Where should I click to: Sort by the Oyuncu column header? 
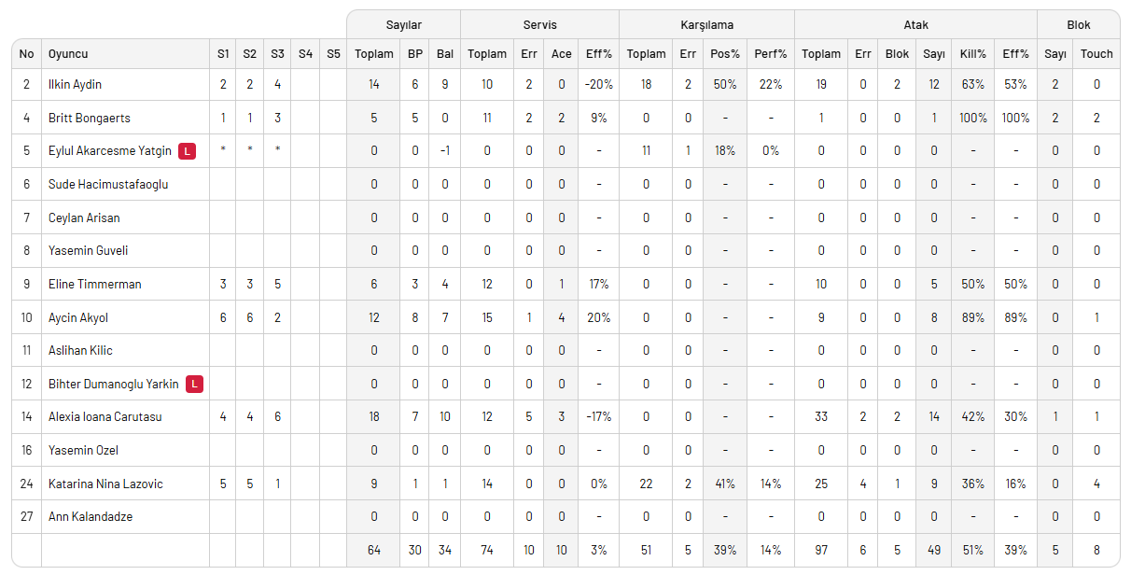coord(68,54)
